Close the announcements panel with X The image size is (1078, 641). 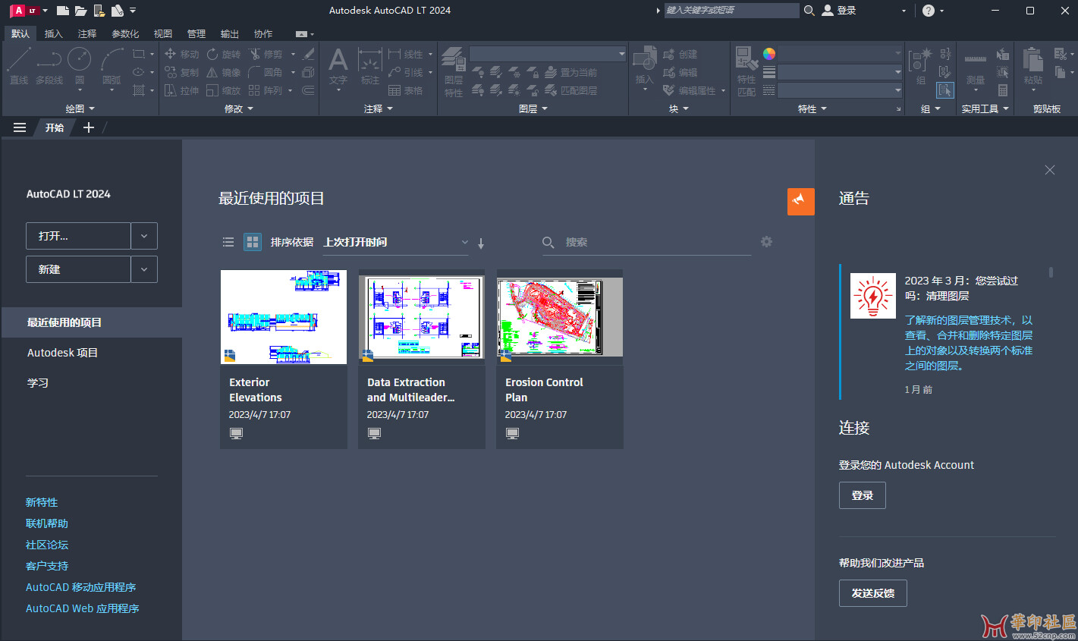tap(1050, 170)
